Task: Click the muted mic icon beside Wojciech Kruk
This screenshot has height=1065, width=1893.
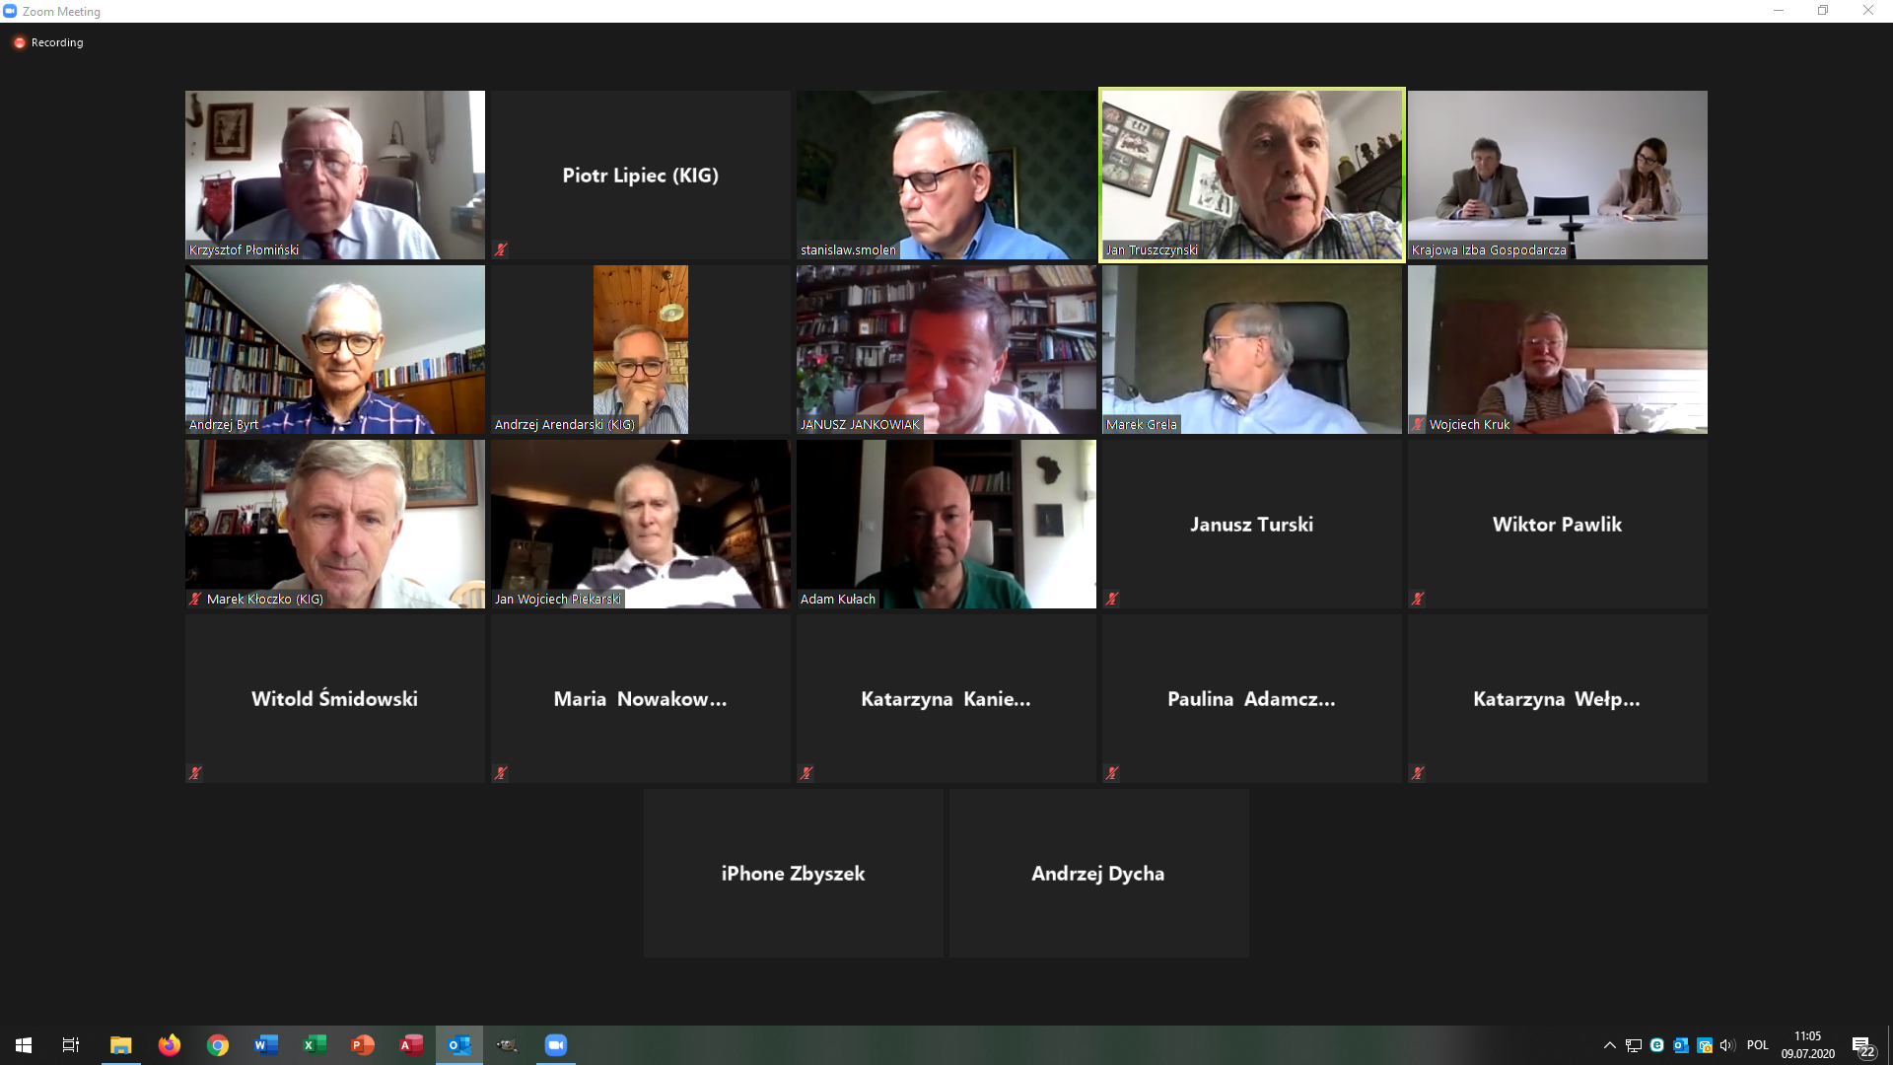Action: click(1418, 424)
